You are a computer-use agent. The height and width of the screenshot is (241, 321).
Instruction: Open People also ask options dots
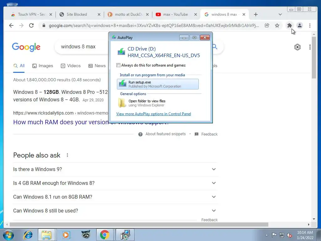[67, 155]
